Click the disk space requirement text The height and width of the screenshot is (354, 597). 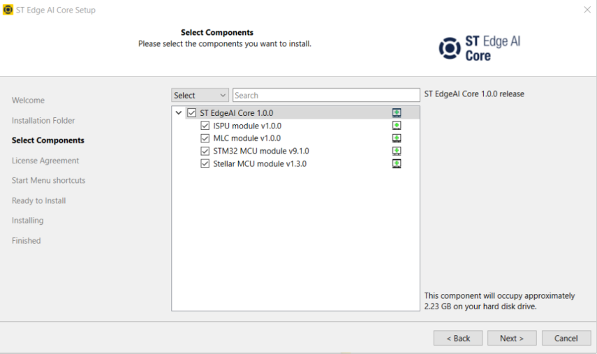point(499,301)
